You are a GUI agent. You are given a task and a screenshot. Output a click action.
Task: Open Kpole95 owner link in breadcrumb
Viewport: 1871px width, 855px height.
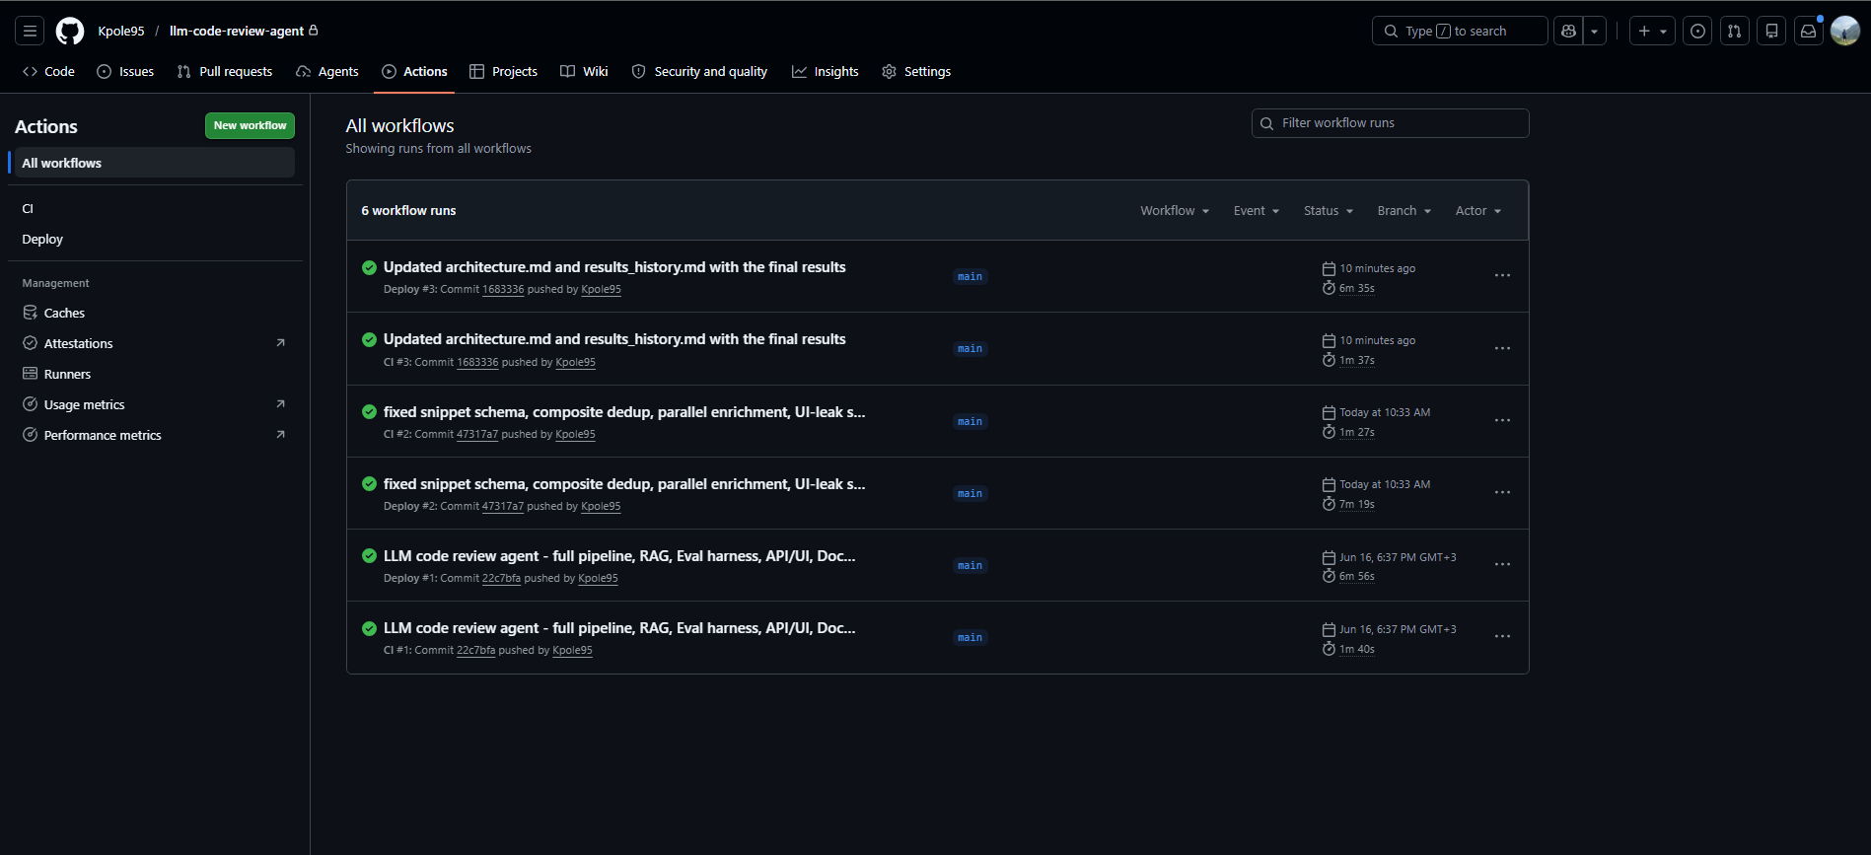[121, 31]
